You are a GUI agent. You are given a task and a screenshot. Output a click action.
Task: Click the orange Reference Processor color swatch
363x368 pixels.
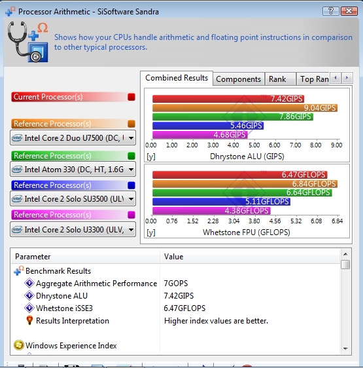pyautogui.click(x=131, y=124)
